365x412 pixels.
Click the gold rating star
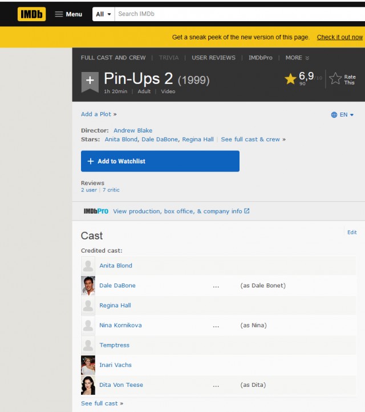[290, 79]
